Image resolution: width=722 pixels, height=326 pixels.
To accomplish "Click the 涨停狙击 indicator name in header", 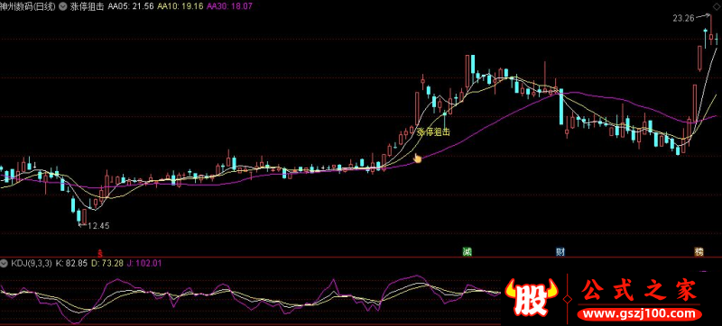I will [x=88, y=7].
